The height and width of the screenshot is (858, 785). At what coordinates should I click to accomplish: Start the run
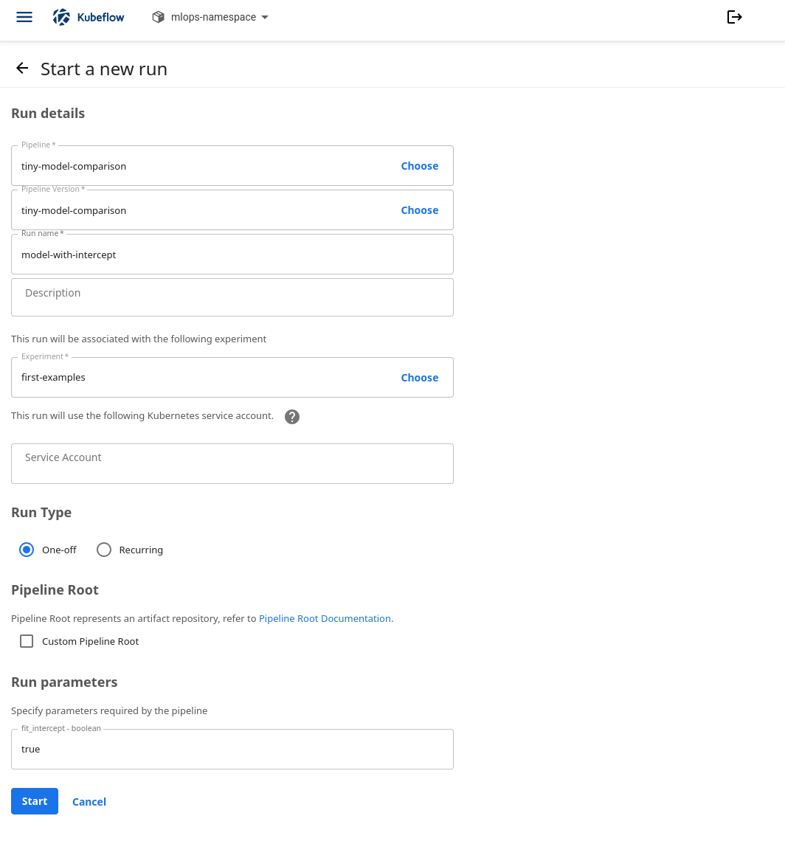pyautogui.click(x=35, y=801)
